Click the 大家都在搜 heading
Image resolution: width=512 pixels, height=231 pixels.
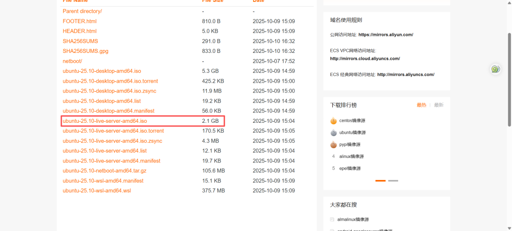343,205
